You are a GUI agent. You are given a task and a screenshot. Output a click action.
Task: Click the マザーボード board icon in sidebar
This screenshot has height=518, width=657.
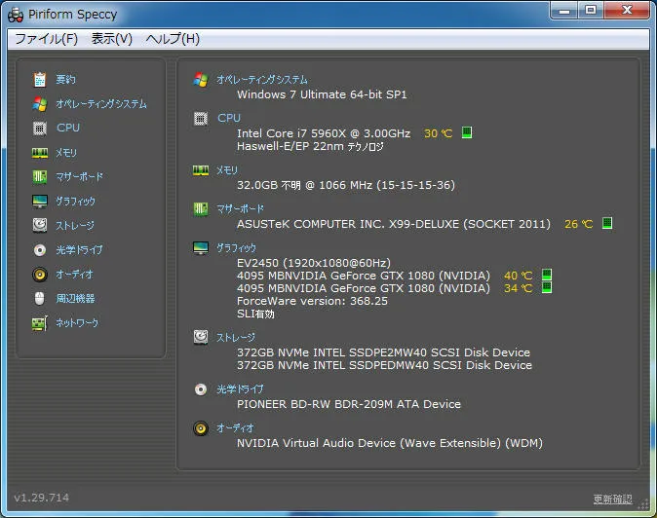coord(40,176)
